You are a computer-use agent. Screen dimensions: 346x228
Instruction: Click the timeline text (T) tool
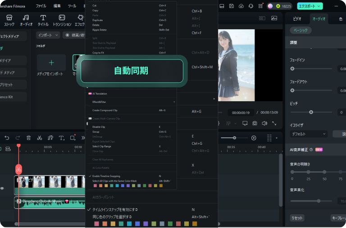[x=62, y=138]
